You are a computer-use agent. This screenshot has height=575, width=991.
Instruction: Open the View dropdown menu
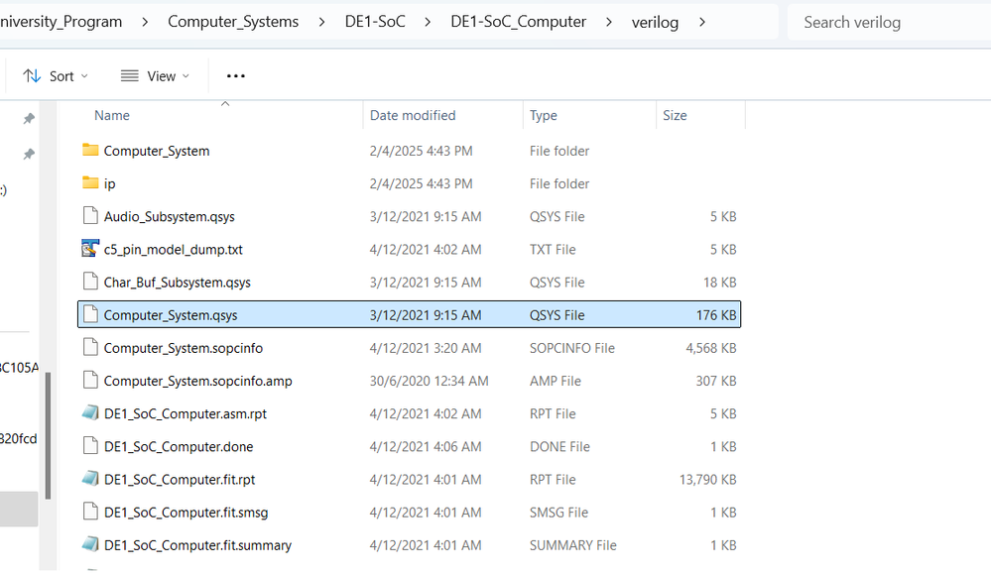click(x=155, y=75)
